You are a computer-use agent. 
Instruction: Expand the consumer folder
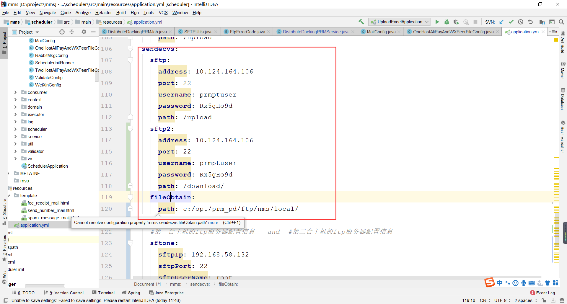click(x=15, y=92)
